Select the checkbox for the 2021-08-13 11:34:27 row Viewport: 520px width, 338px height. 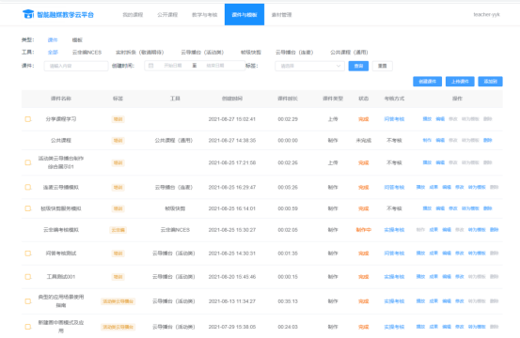click(28, 301)
